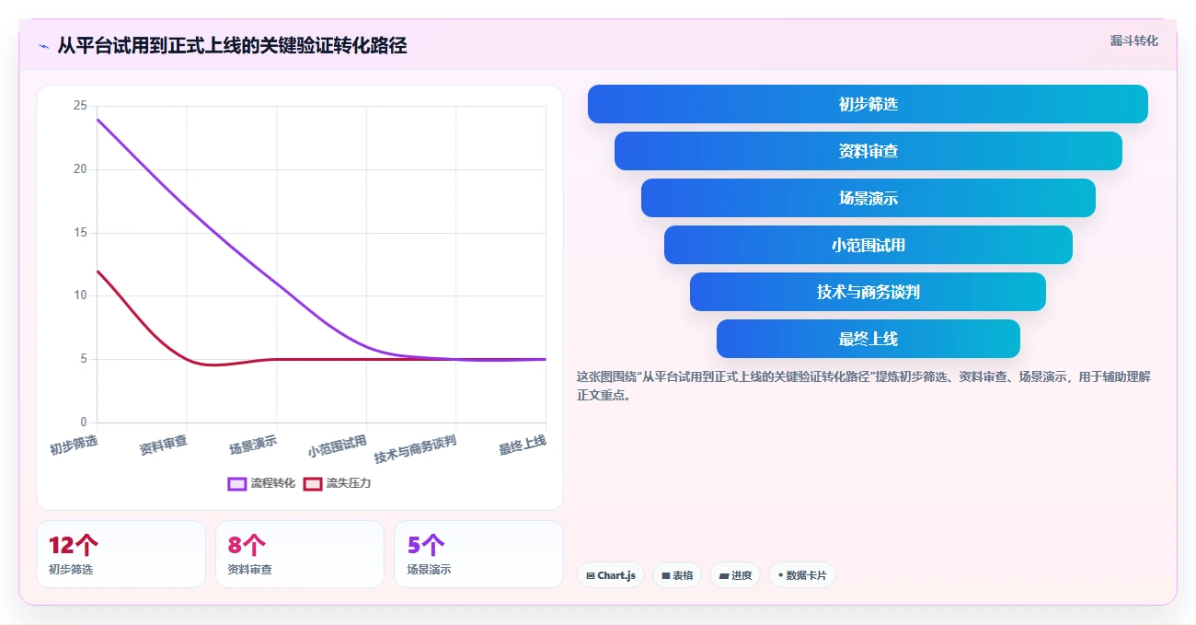Viewport: 1196px width, 625px height.
Task: Click the icon inside the 表格 chip
Action: tap(666, 575)
